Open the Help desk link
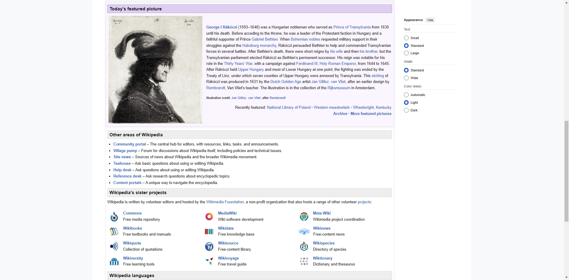 122,170
